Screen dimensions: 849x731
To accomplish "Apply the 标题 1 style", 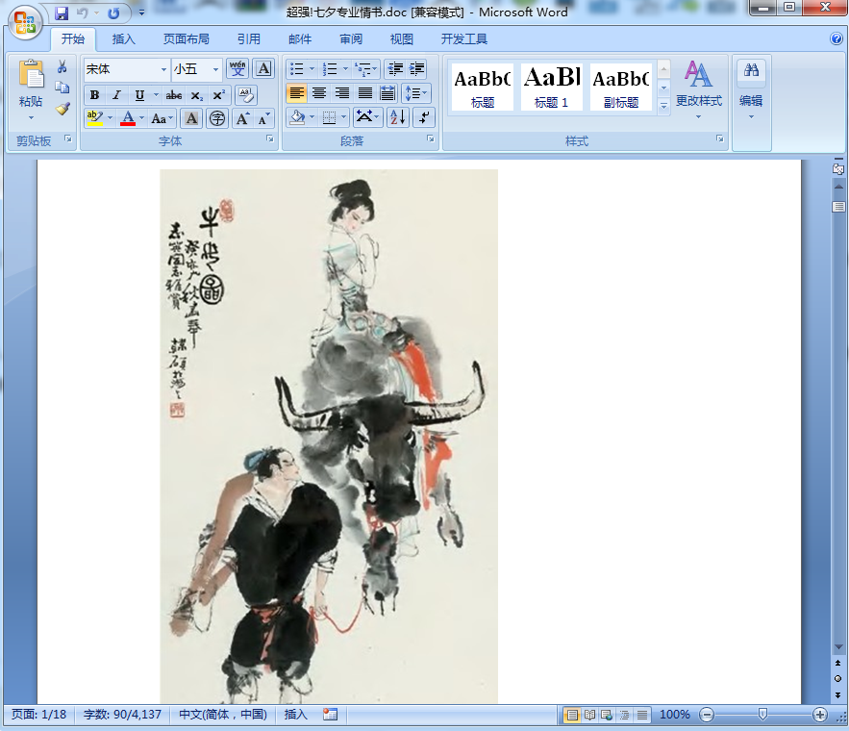I will point(551,88).
